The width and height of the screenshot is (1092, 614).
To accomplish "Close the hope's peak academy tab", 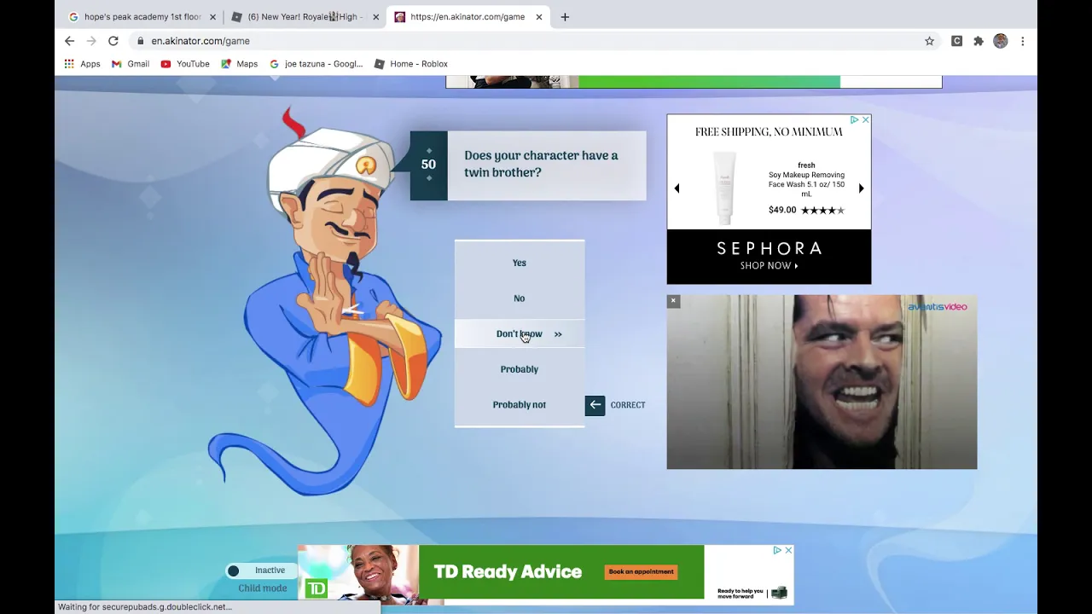I will (x=212, y=17).
